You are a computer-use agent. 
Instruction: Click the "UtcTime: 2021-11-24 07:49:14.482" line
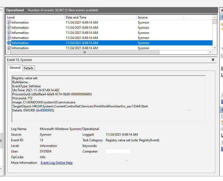[x=36, y=90]
